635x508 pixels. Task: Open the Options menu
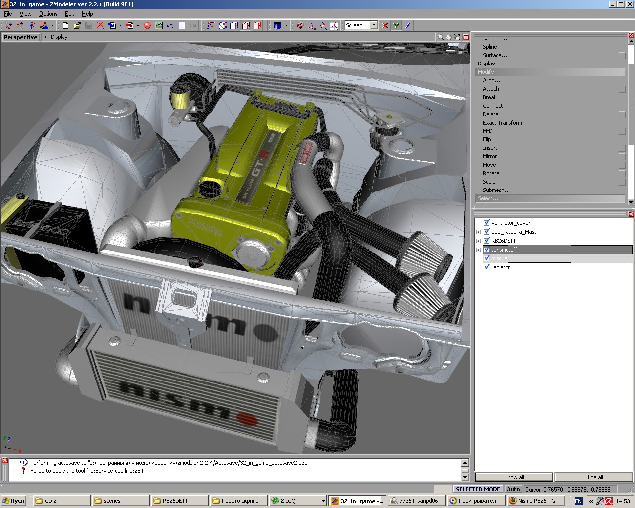(x=48, y=14)
